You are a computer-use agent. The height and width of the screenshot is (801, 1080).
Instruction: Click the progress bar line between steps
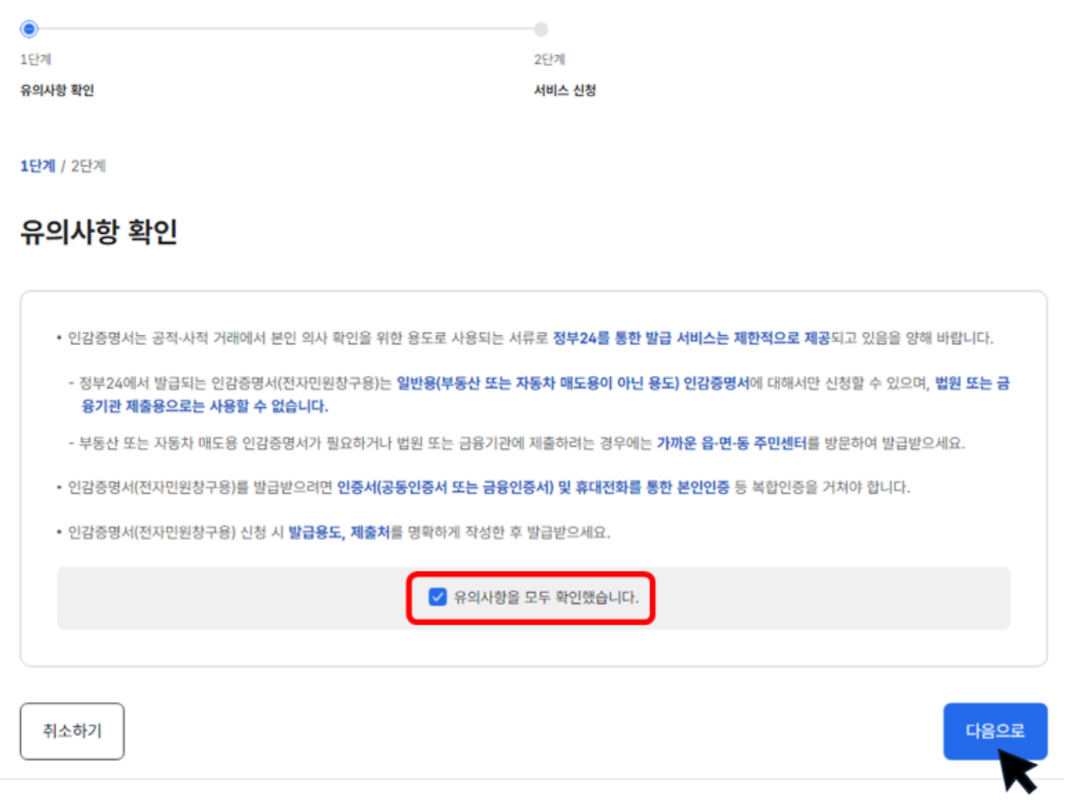point(287,28)
